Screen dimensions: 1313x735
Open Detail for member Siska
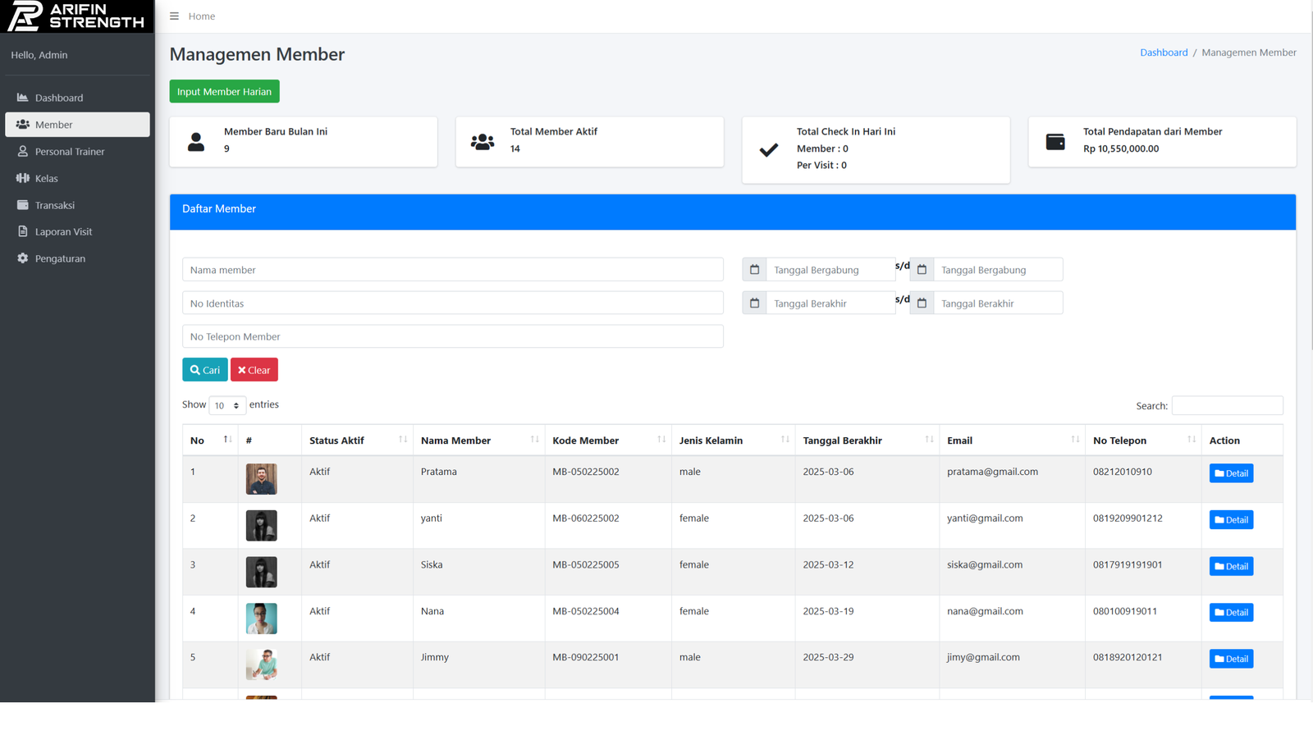(x=1231, y=566)
